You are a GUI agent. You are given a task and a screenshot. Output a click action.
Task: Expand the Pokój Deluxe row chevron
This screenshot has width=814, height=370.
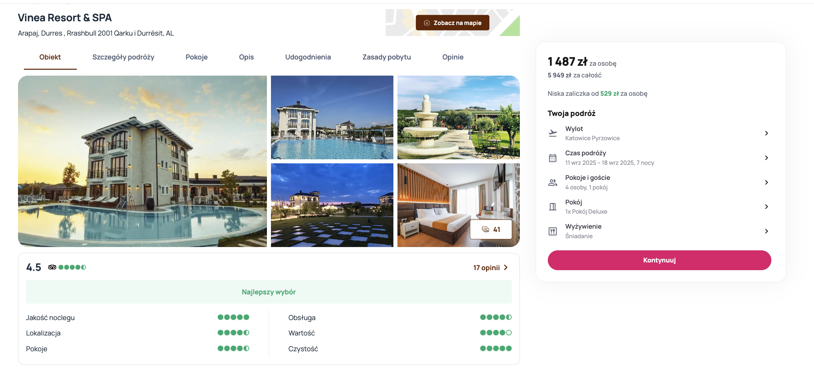pyautogui.click(x=767, y=207)
